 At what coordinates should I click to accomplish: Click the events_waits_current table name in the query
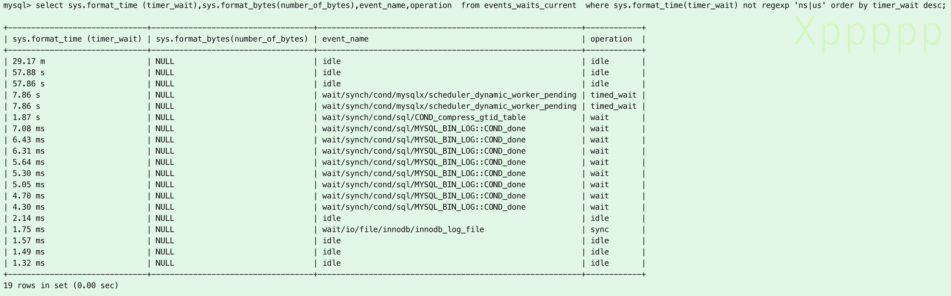pyautogui.click(x=530, y=6)
